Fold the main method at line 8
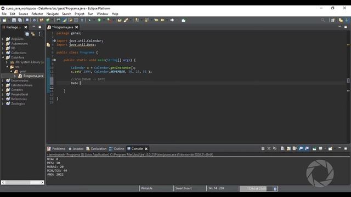Viewport: 351px width, 197px height. 55,60
